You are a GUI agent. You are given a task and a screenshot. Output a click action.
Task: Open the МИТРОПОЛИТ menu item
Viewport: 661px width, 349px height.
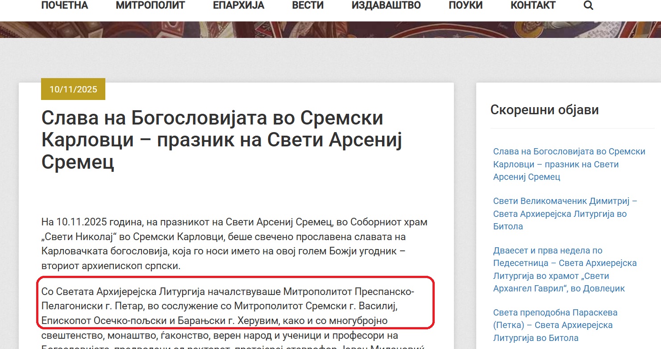coord(150,6)
